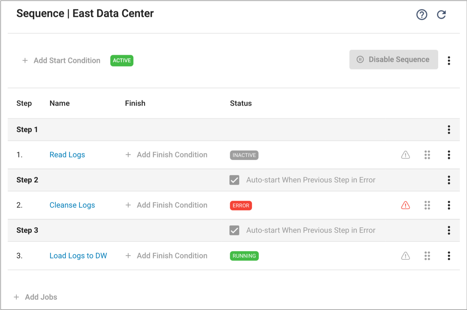Open the Cleanse Logs job link
The image size is (467, 310).
pyautogui.click(x=72, y=205)
